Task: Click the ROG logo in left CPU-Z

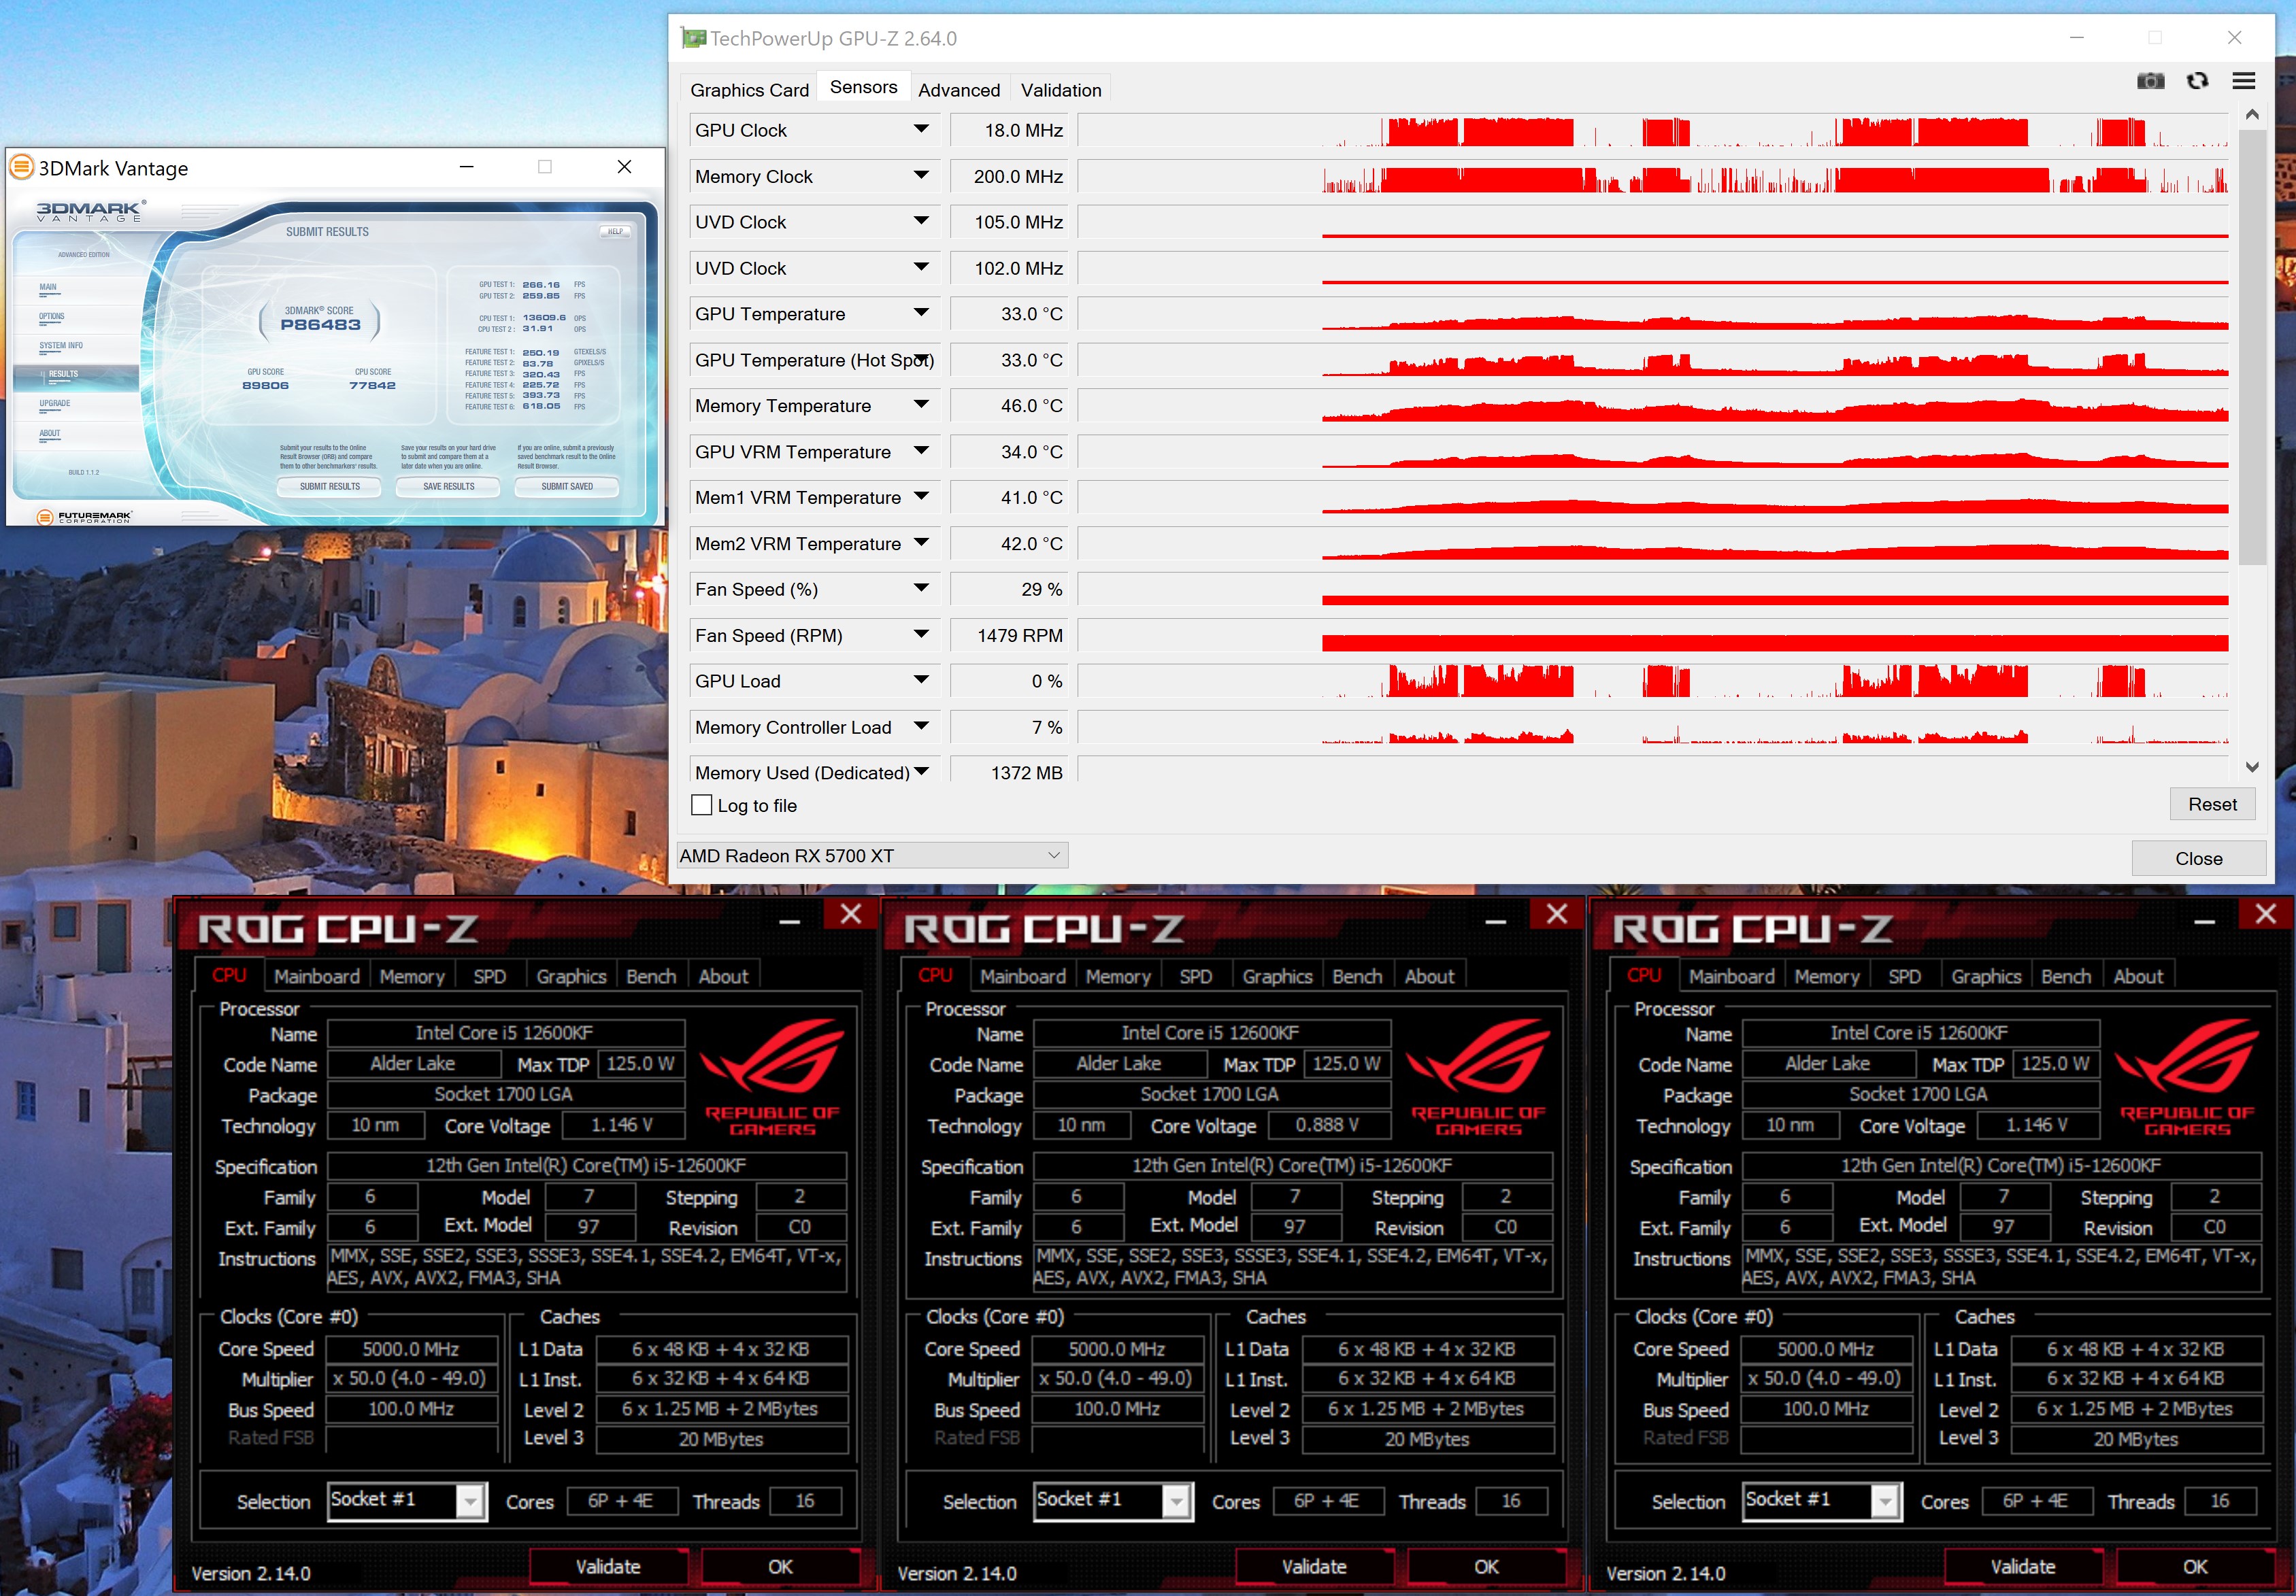Action: point(773,1077)
